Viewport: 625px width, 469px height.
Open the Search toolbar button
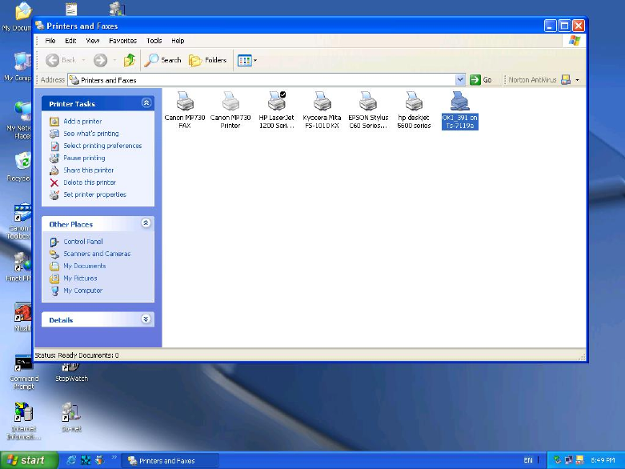pyautogui.click(x=162, y=60)
